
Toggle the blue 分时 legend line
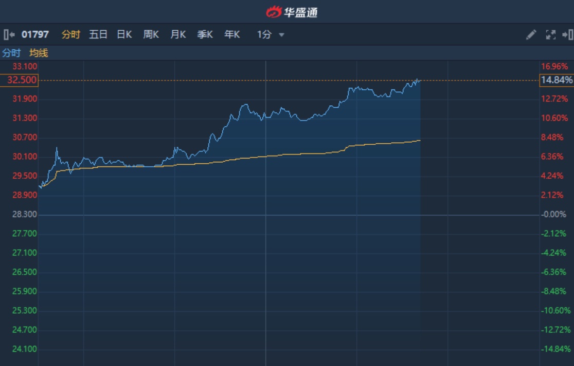pos(11,53)
